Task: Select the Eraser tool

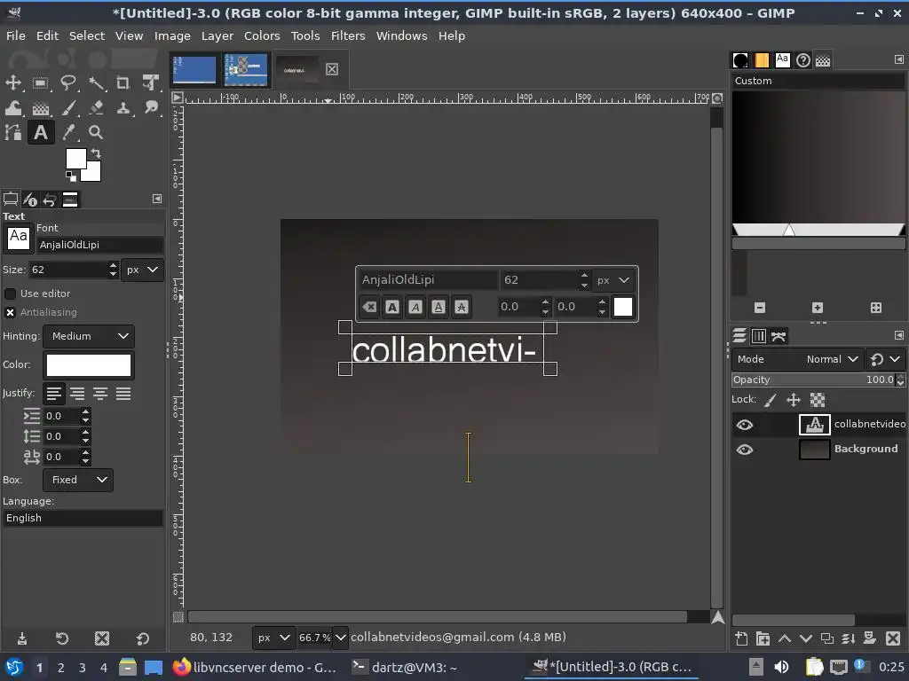Action: click(96, 107)
